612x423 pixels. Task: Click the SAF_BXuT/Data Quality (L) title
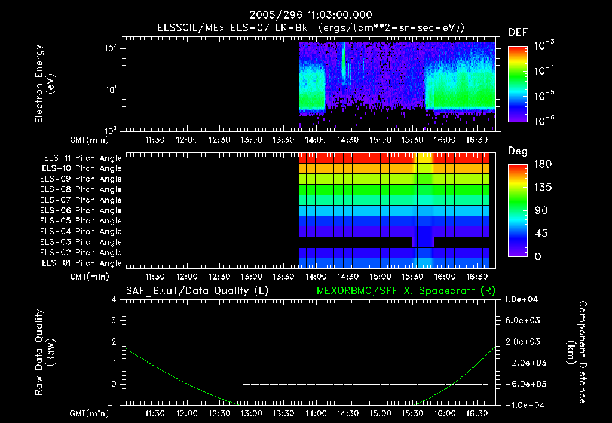pyautogui.click(x=197, y=291)
